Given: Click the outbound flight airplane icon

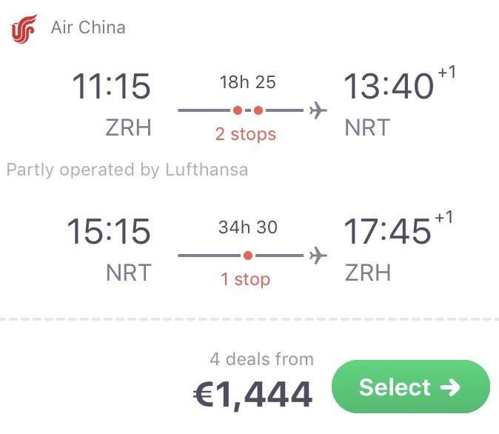Looking at the screenshot, I should (318, 110).
